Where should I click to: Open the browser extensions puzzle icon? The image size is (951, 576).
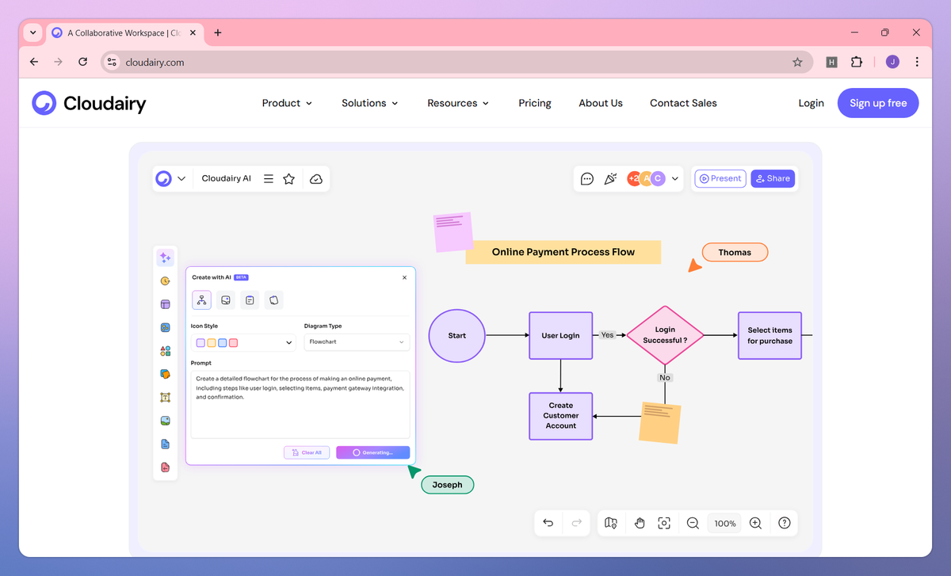click(x=857, y=62)
